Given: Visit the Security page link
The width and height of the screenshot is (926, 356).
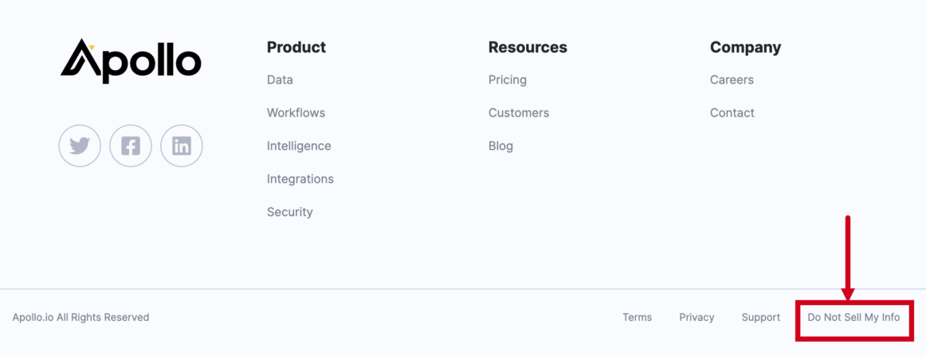Looking at the screenshot, I should tap(290, 212).
